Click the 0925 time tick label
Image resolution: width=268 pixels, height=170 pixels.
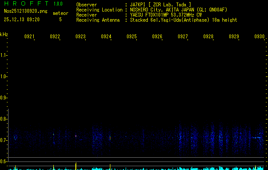click(x=132, y=37)
